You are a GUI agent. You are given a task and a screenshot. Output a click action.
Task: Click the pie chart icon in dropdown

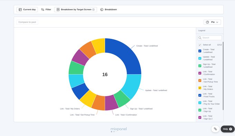[207, 22]
